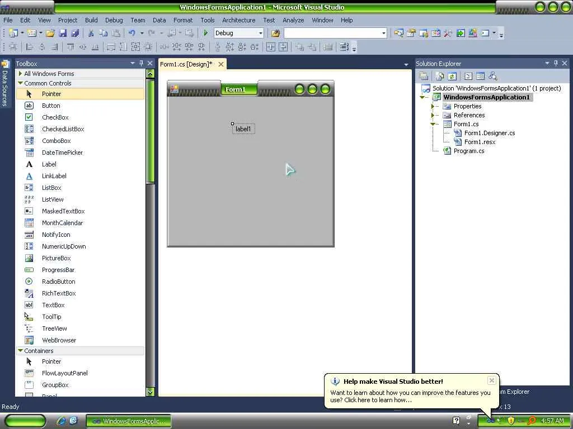Save the current file with Save icon
This screenshot has height=429, width=573.
pos(63,33)
